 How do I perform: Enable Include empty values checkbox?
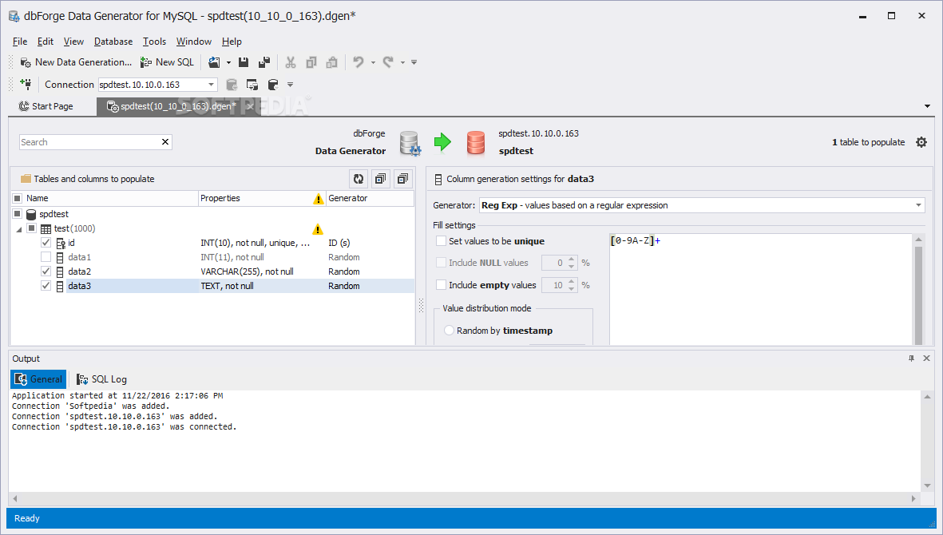tap(441, 285)
